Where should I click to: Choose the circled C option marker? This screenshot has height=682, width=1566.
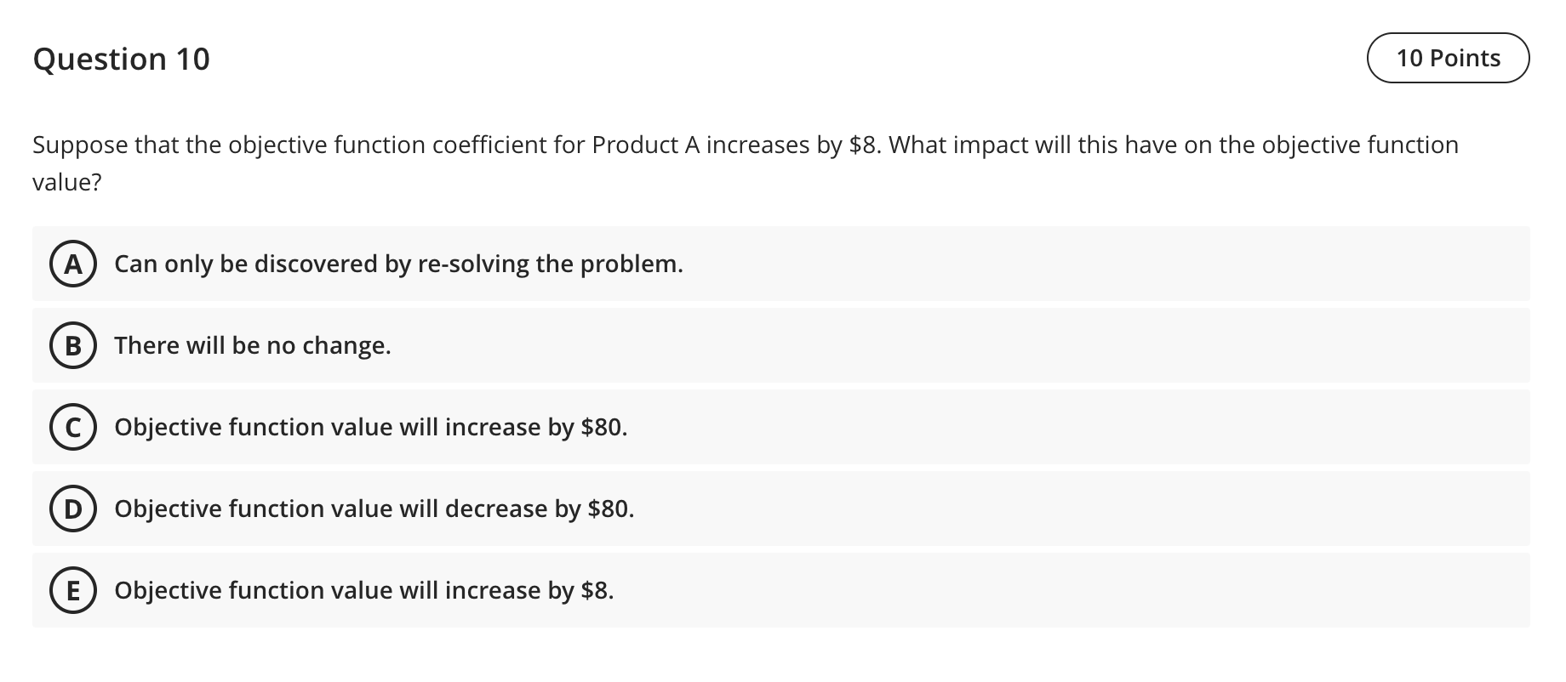coord(73,428)
